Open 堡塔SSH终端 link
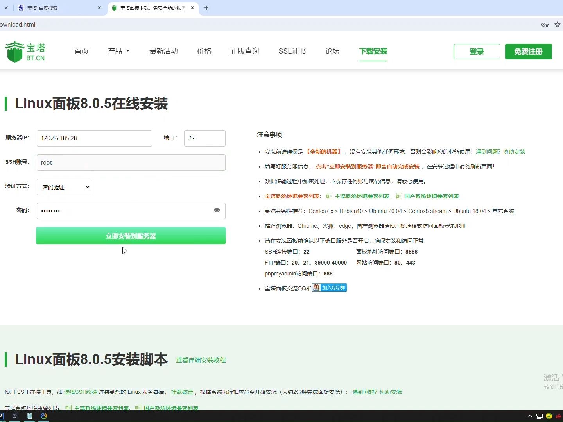Screen dimensions: 563x422 click(81, 392)
